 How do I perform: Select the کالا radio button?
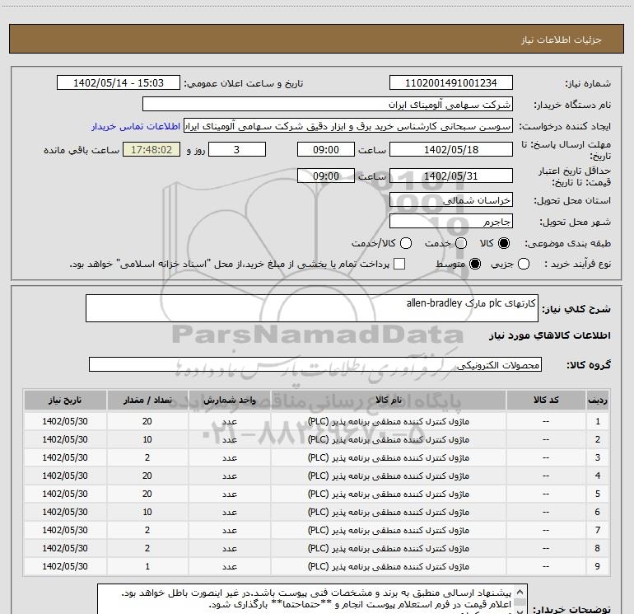click(x=505, y=244)
